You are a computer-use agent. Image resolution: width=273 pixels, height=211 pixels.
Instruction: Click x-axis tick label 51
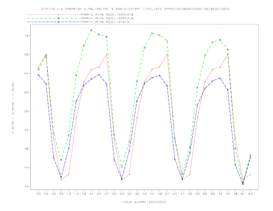pyautogui.click(x=167, y=194)
